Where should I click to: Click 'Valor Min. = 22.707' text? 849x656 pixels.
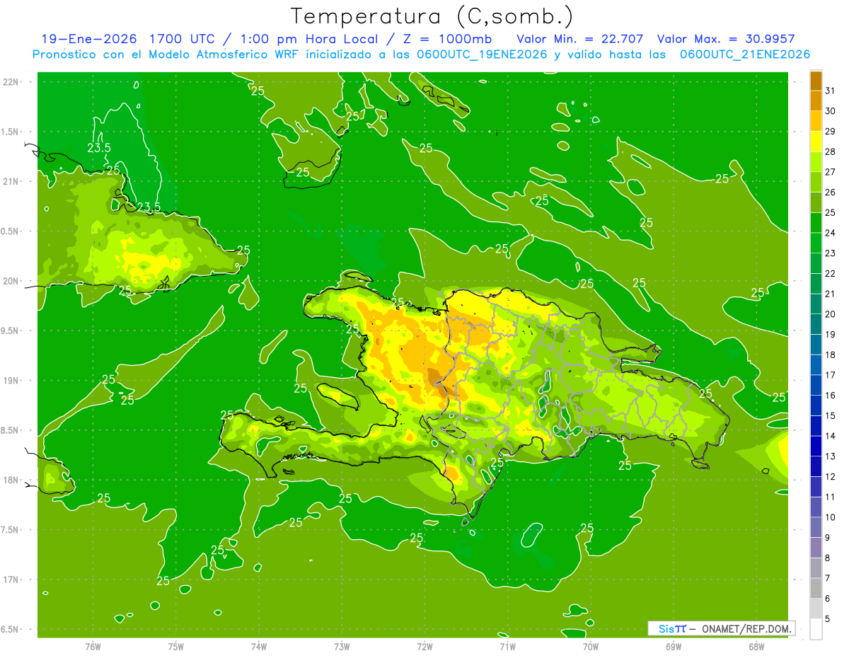(x=581, y=39)
